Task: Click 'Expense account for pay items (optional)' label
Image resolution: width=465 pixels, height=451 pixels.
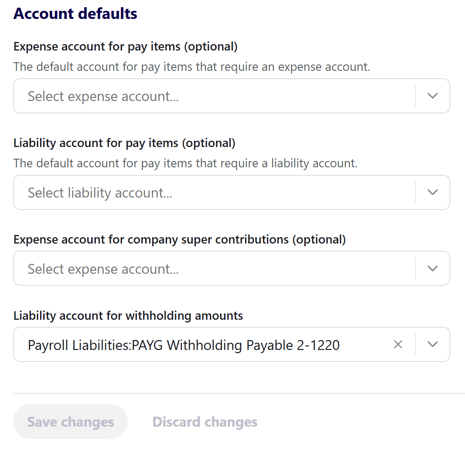Action: [x=126, y=46]
